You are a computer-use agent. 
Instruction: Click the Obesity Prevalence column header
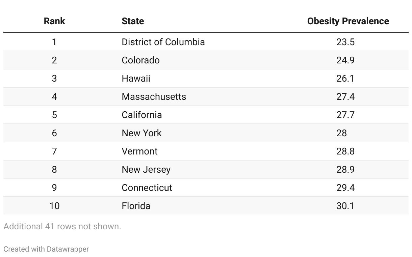coord(348,21)
